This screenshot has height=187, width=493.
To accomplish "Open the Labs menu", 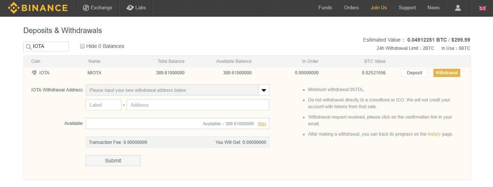I will pos(136,8).
